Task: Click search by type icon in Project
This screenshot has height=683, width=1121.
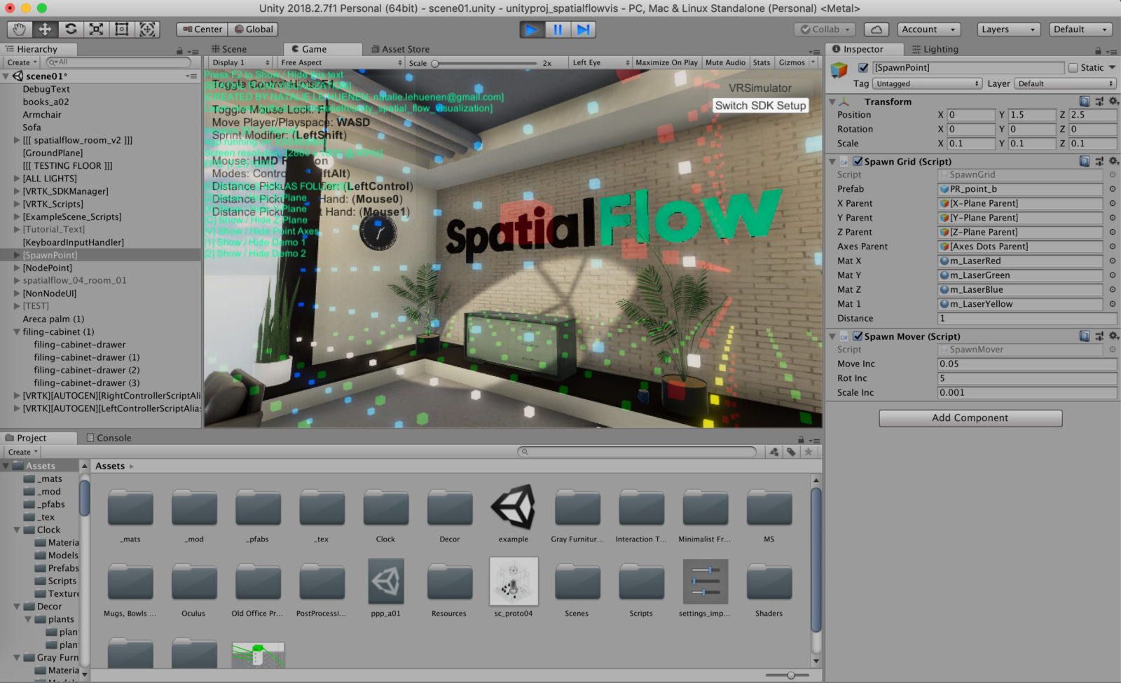Action: point(774,452)
